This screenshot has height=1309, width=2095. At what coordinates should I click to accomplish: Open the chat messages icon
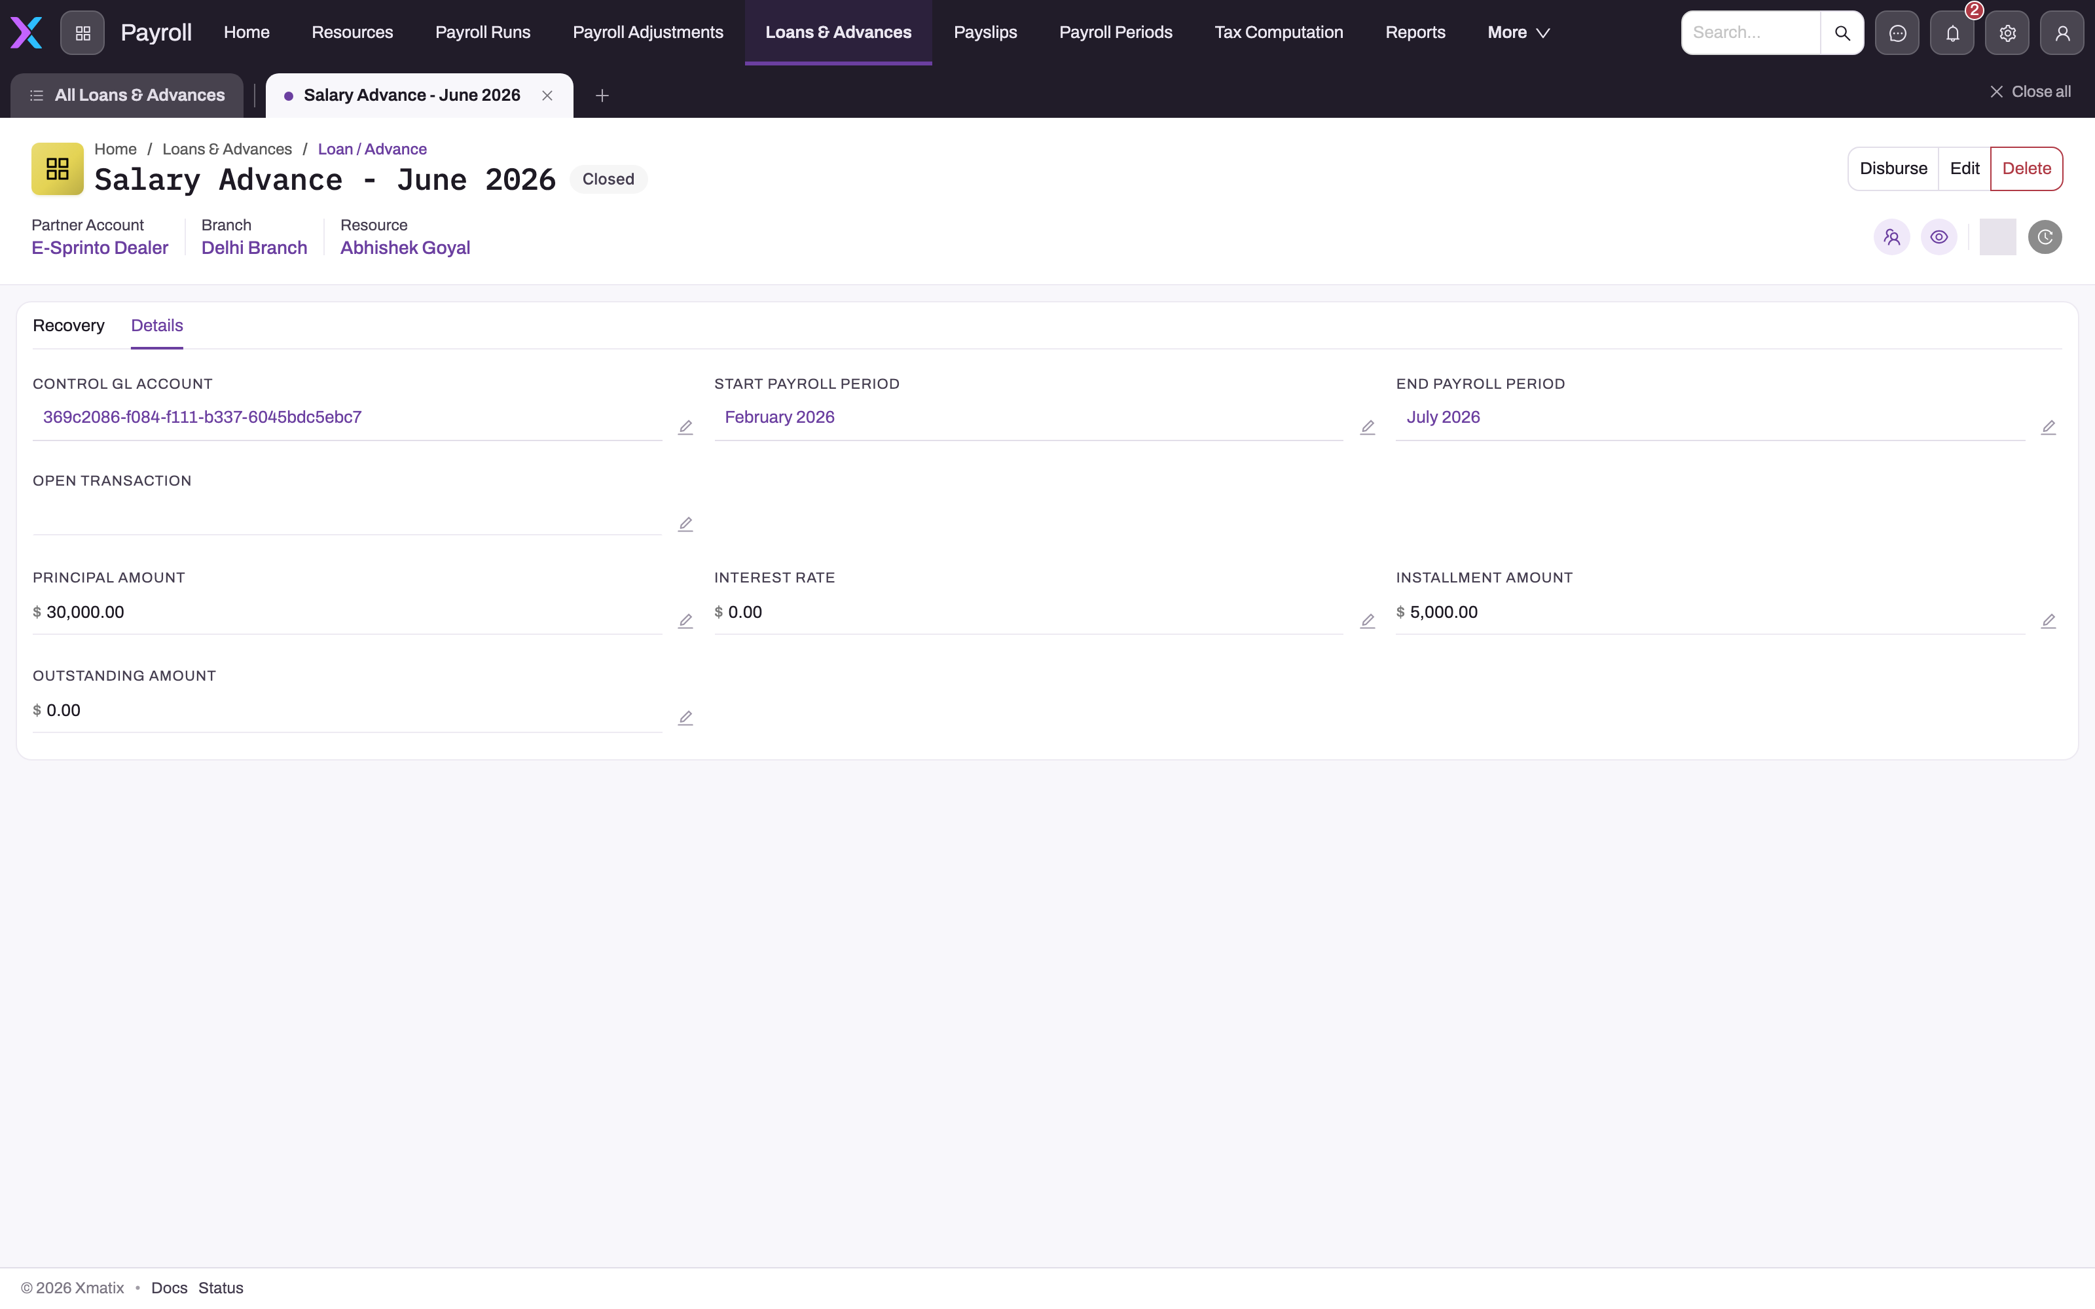pos(1897,33)
